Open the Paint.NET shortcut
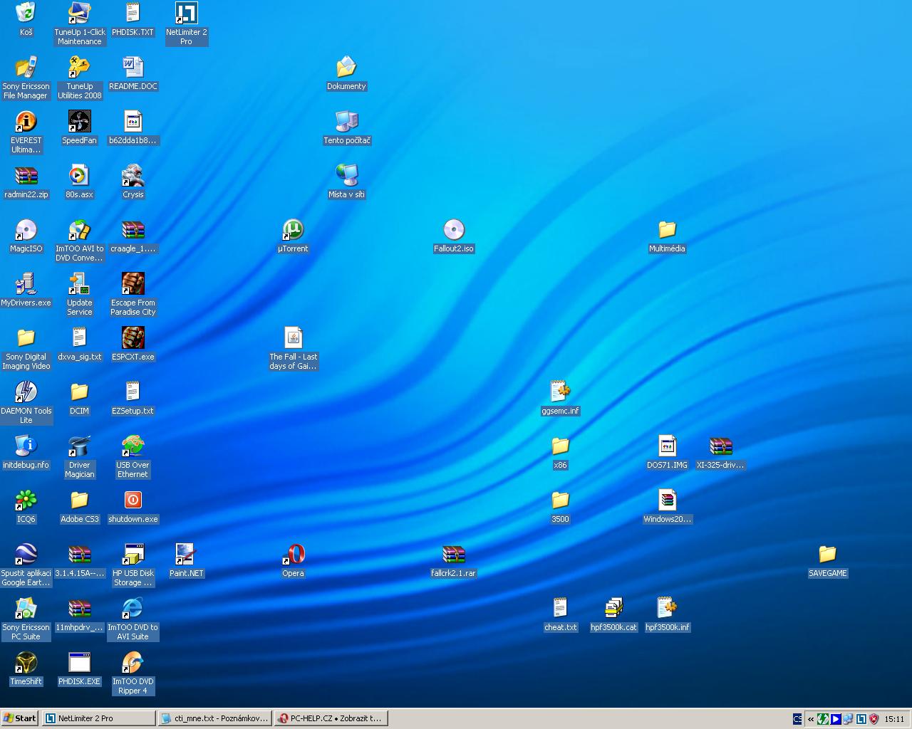 click(186, 555)
